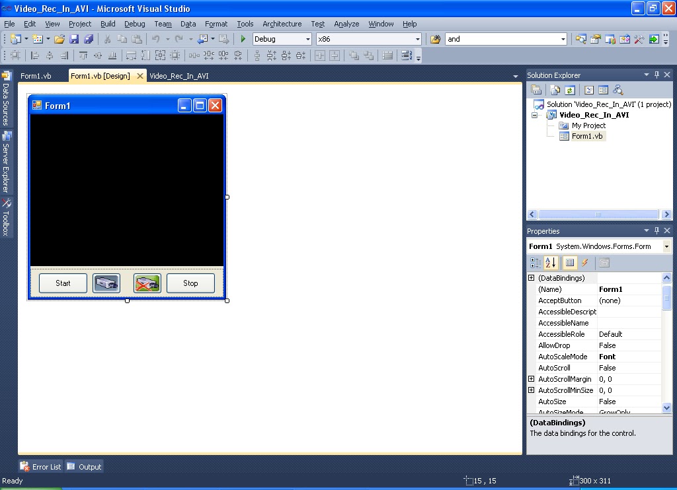Image resolution: width=677 pixels, height=490 pixels.
Task: Click the Redo arrow icon
Action: tap(179, 39)
